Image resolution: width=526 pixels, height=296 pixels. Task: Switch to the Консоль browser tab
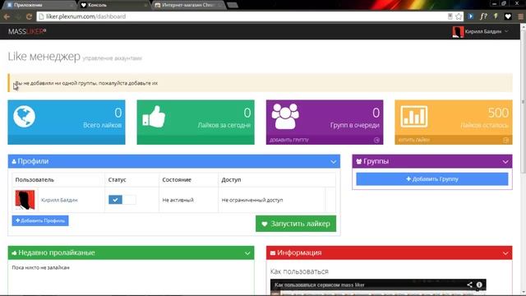pyautogui.click(x=114, y=5)
